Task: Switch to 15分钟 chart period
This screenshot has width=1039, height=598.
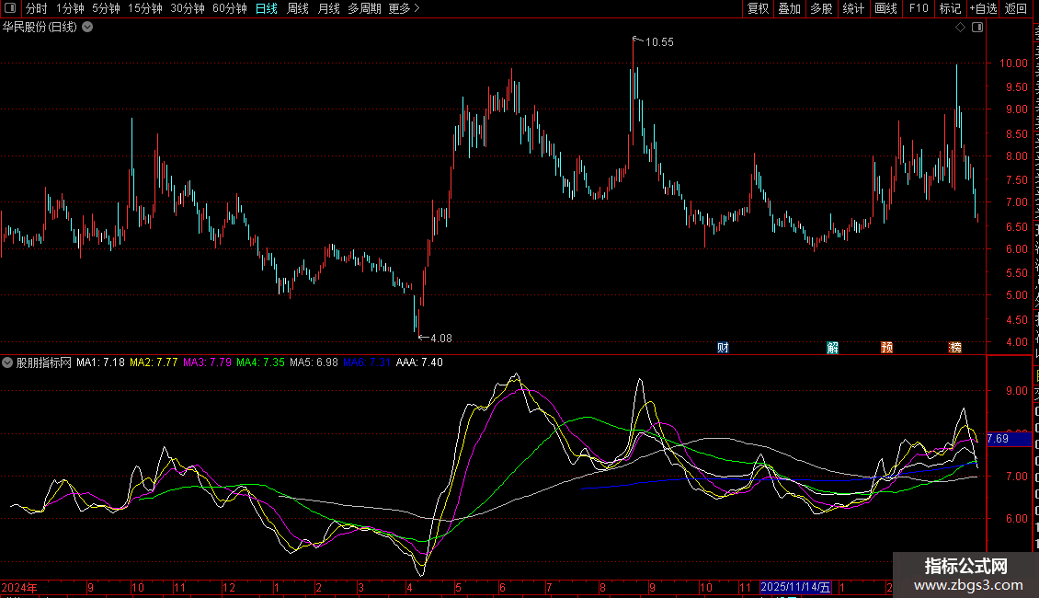Action: pos(145,8)
